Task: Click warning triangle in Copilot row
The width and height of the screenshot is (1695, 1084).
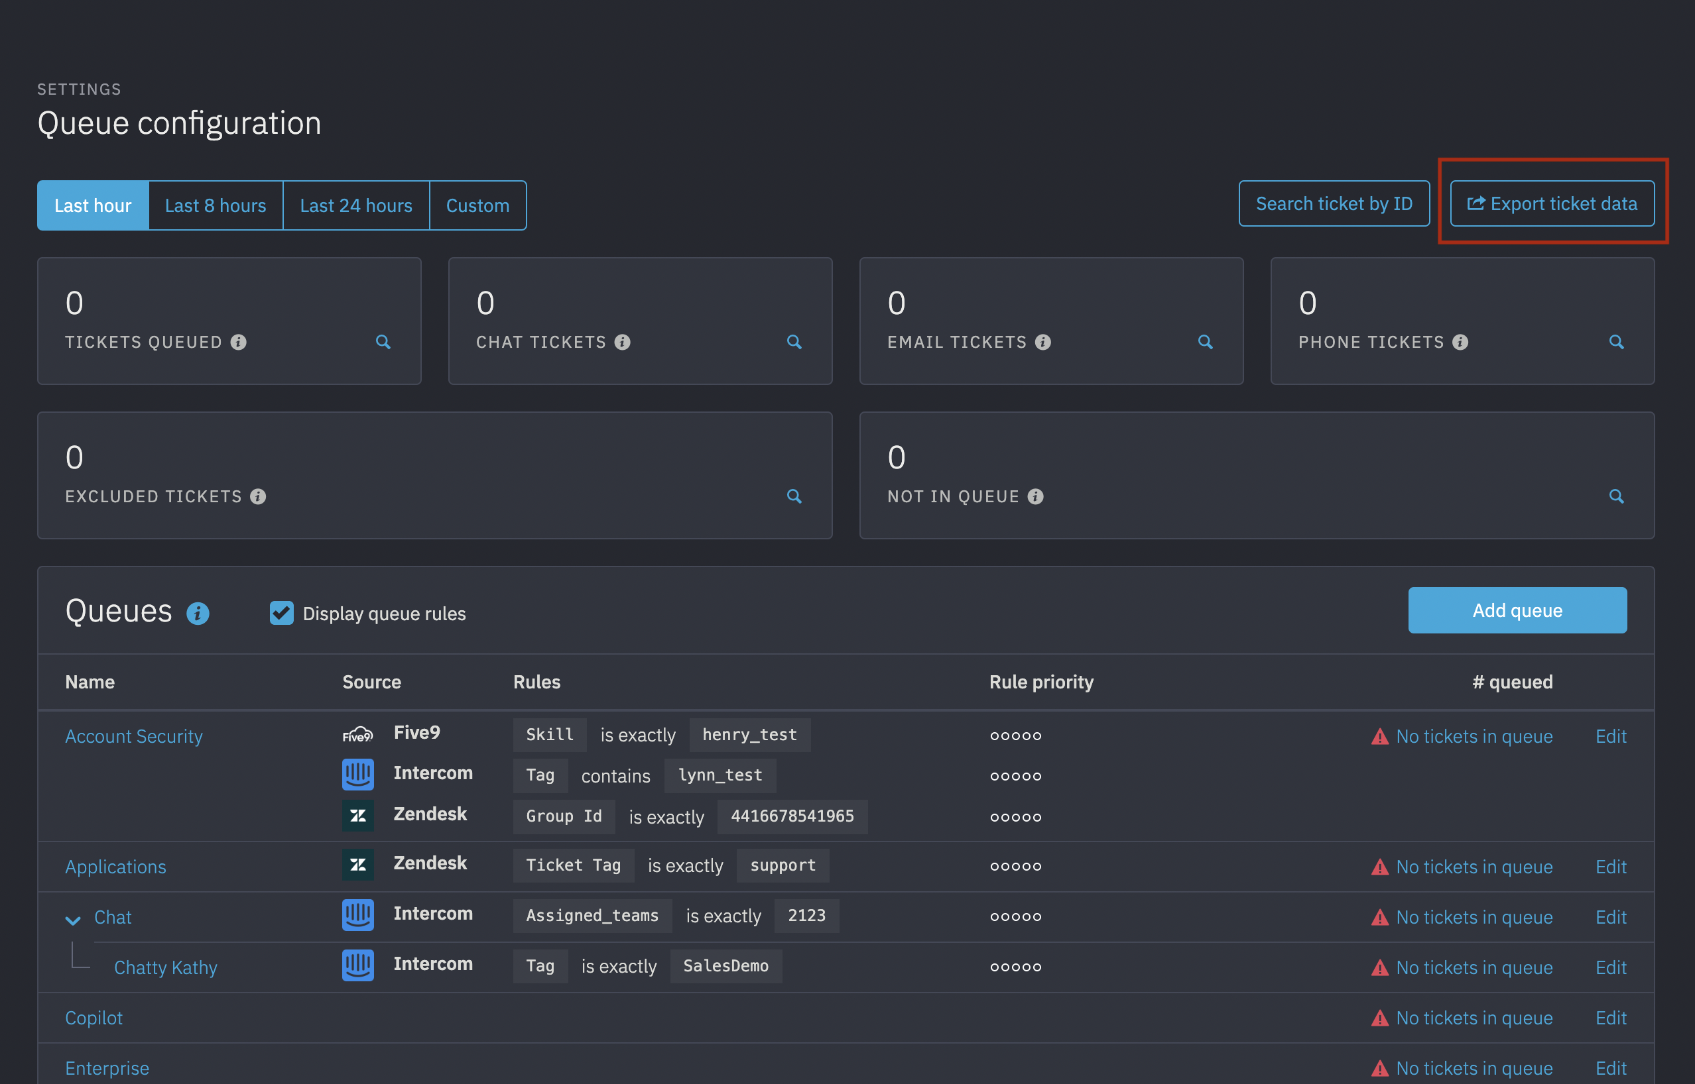Action: coord(1379,1018)
